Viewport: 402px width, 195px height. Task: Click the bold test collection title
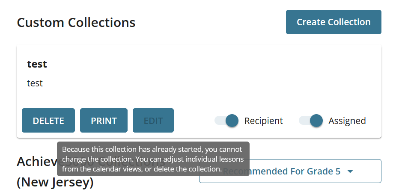click(37, 64)
